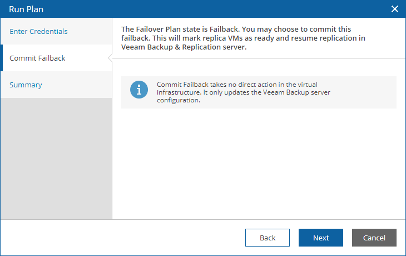The image size is (406, 256).
Task: Click the 'Commit Failback takes no direct action' note
Action: tap(244, 92)
